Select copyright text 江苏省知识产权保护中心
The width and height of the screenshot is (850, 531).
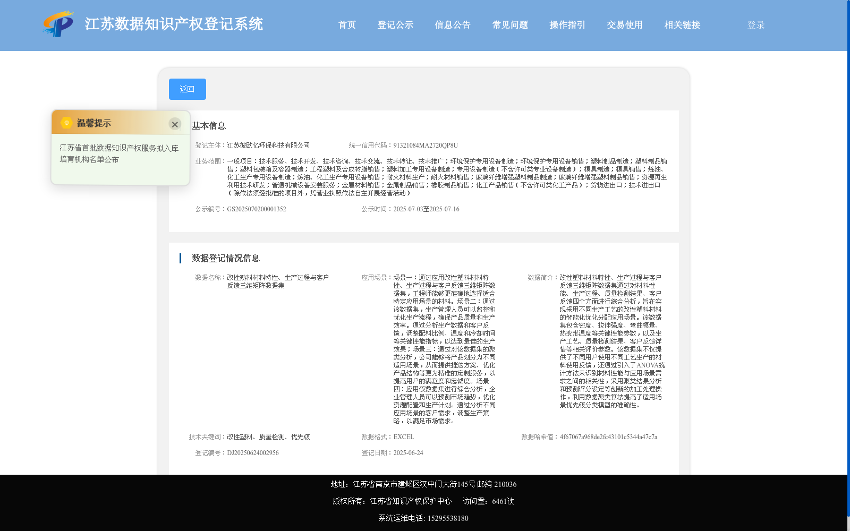[x=411, y=501]
